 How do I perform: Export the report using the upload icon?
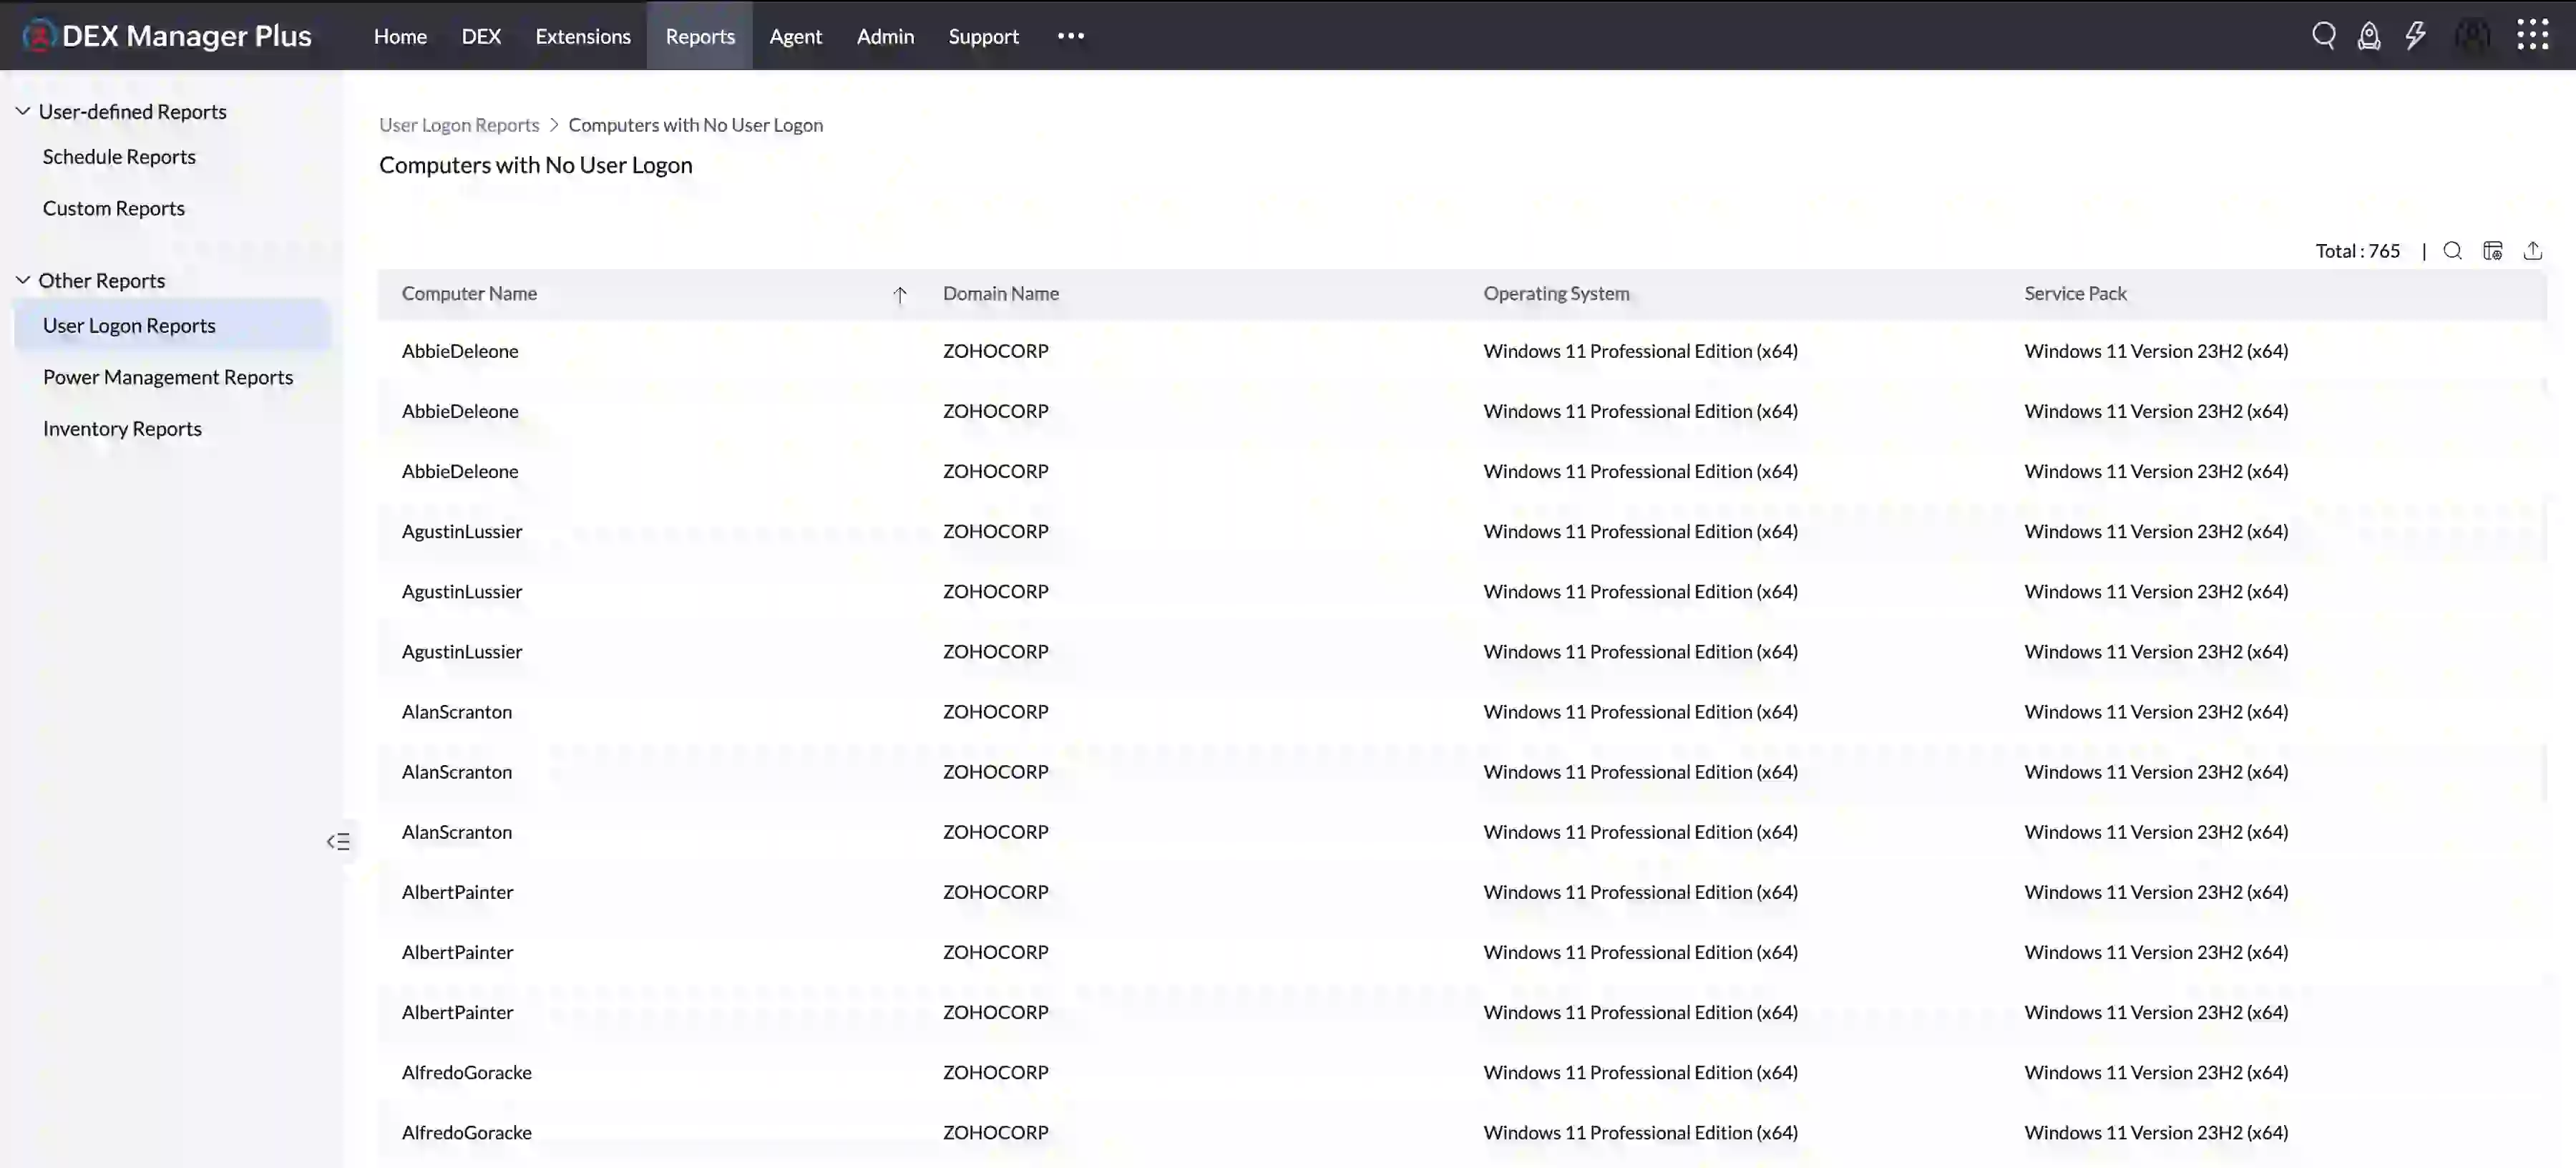coord(2532,251)
